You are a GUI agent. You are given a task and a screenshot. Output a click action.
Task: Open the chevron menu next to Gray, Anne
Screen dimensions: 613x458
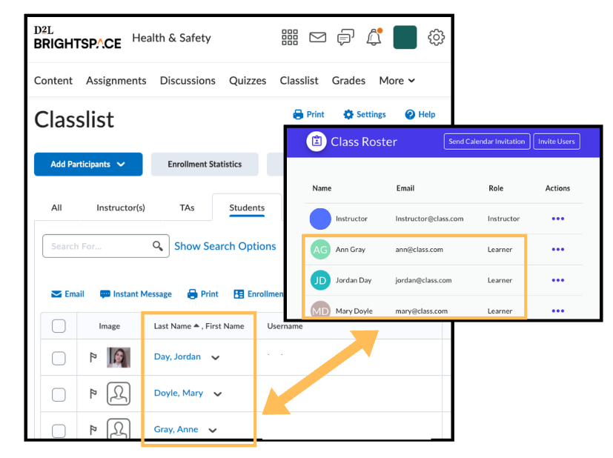point(213,431)
